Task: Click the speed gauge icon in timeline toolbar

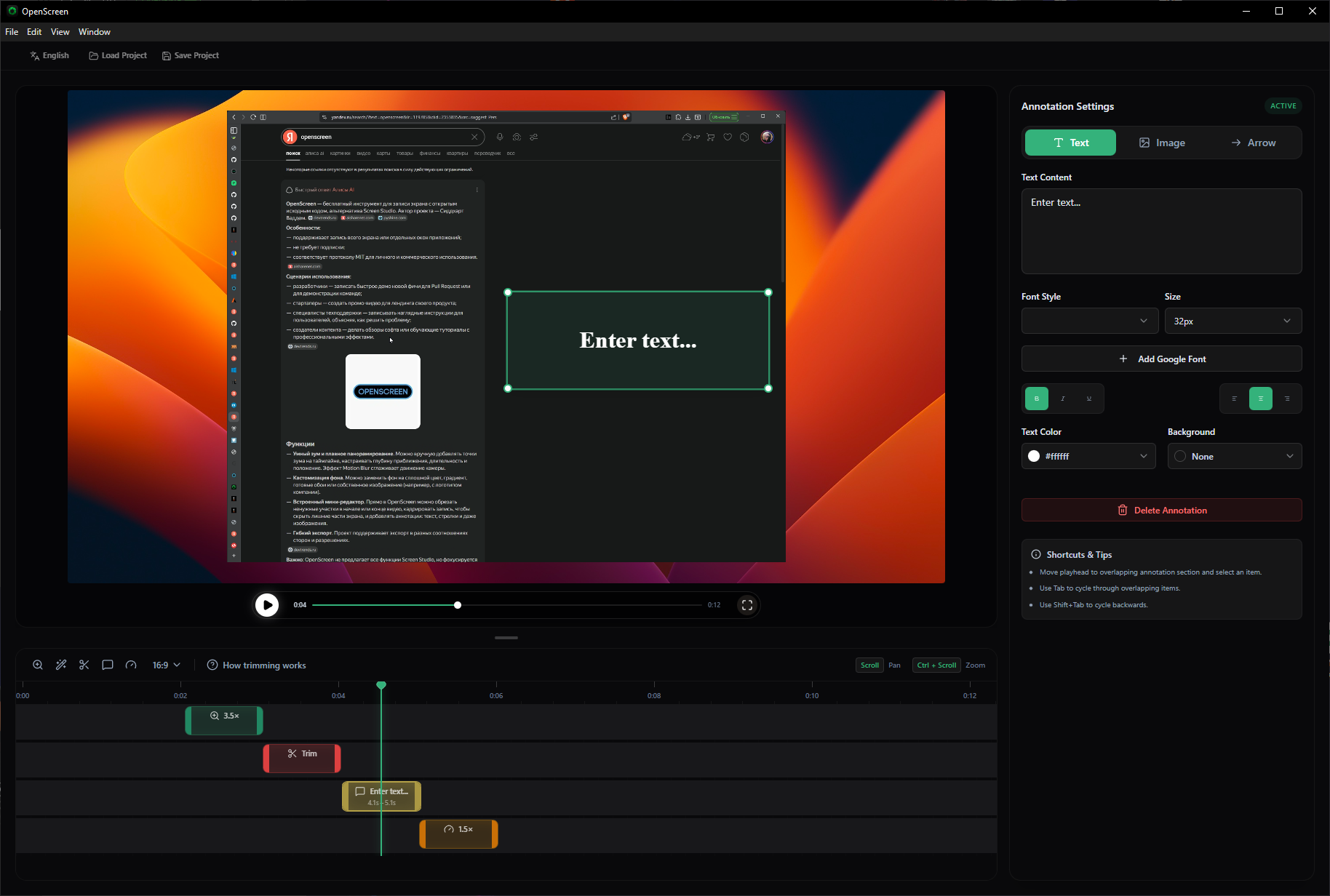Action: (131, 665)
